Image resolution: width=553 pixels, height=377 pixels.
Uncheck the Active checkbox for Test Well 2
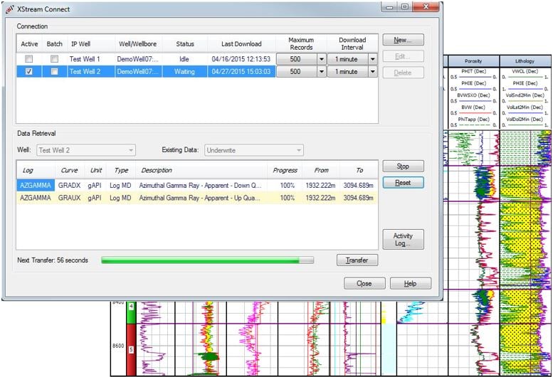pyautogui.click(x=29, y=72)
